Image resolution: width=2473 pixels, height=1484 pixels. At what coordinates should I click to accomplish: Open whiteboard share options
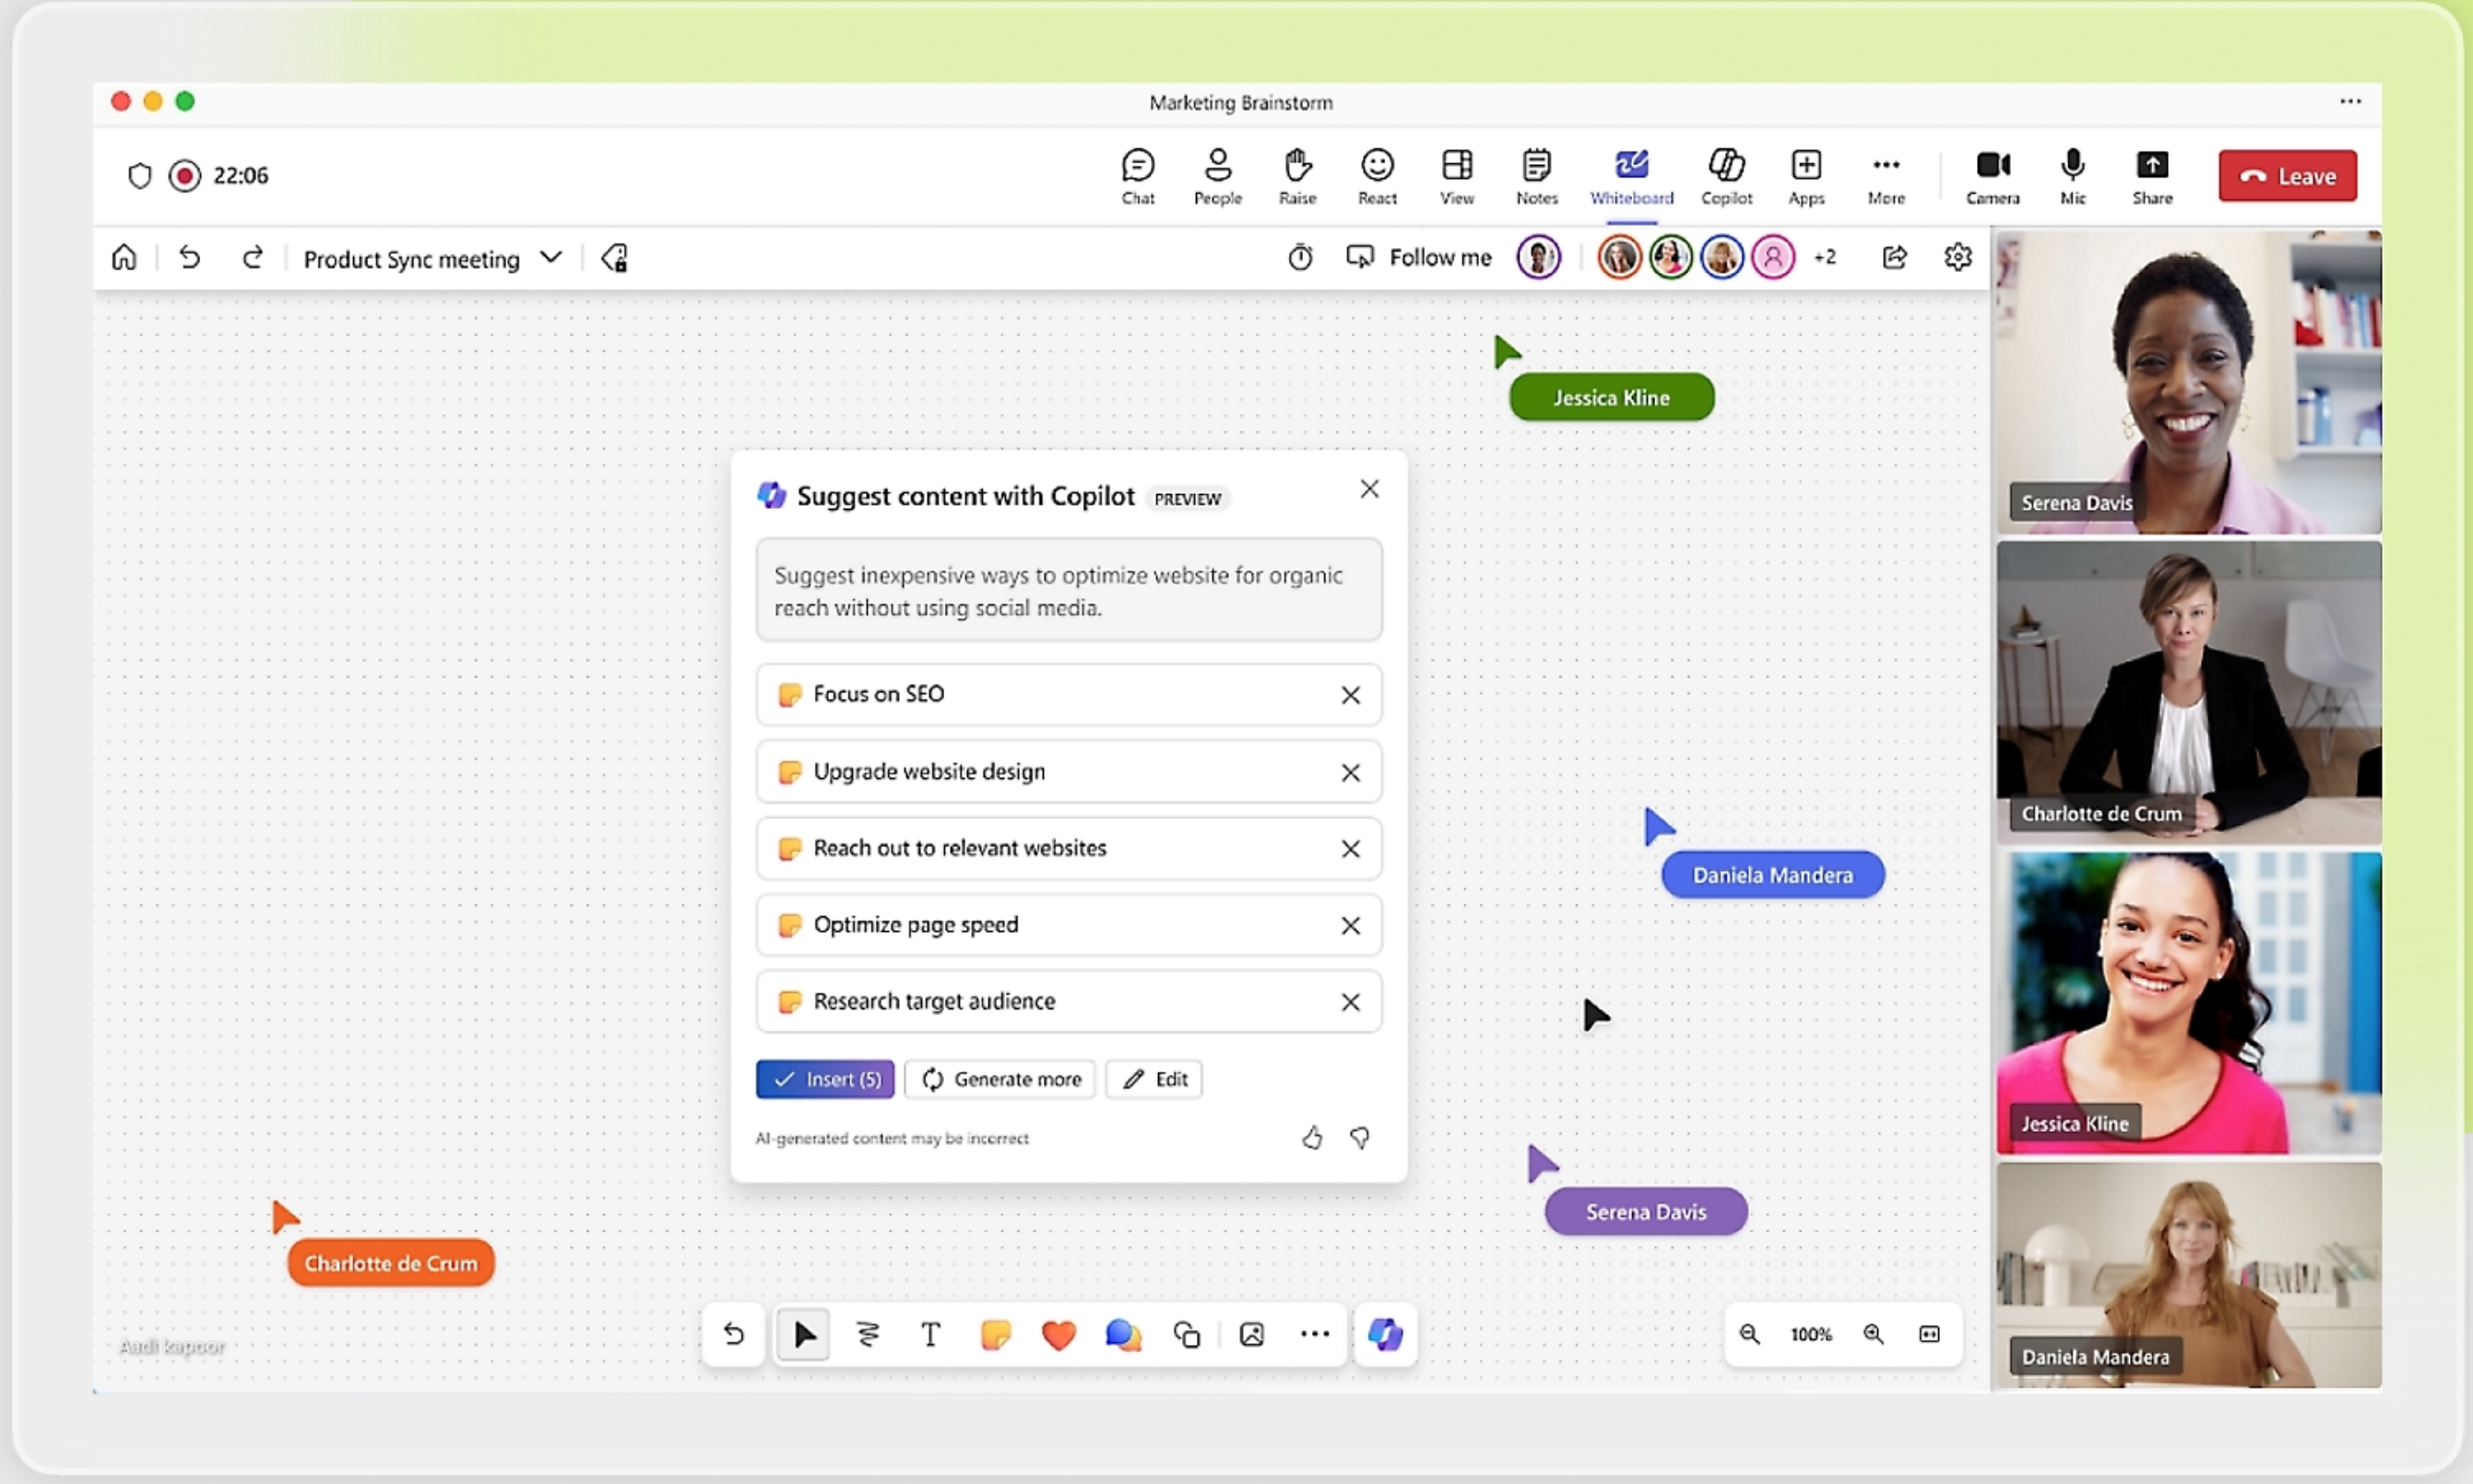click(1894, 258)
